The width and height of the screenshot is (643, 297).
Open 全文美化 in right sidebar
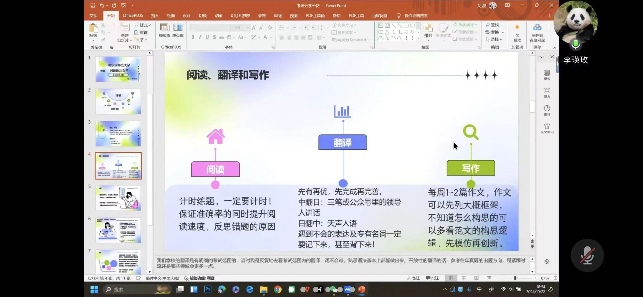click(547, 128)
